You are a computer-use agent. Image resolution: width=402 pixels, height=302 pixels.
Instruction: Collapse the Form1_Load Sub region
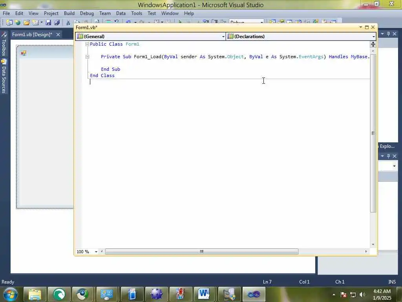point(87,57)
